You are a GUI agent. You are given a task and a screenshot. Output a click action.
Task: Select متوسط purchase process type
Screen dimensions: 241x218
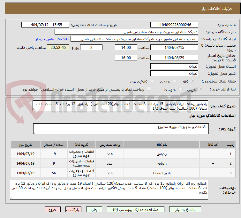click(x=181, y=90)
